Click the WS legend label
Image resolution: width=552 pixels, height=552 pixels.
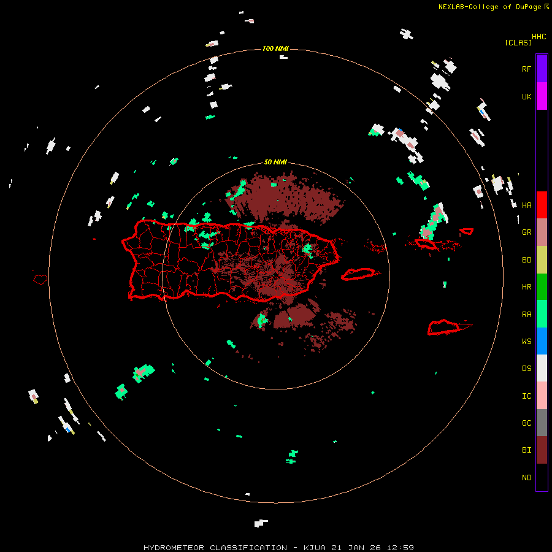(526, 341)
